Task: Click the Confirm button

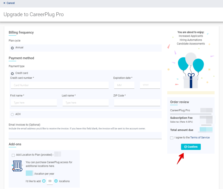Action: pyautogui.click(x=191, y=147)
